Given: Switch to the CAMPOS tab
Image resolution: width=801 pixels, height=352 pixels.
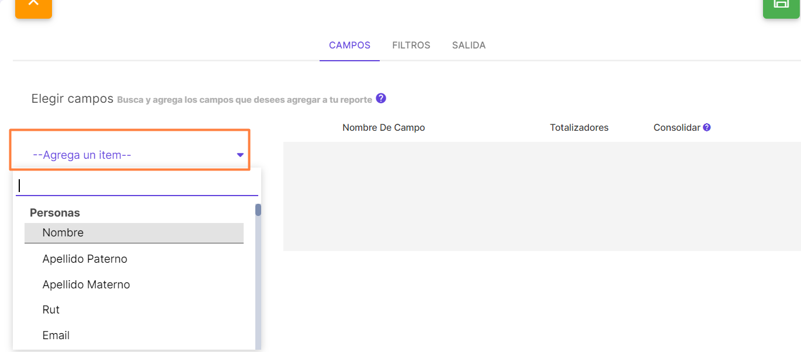Looking at the screenshot, I should [x=349, y=45].
